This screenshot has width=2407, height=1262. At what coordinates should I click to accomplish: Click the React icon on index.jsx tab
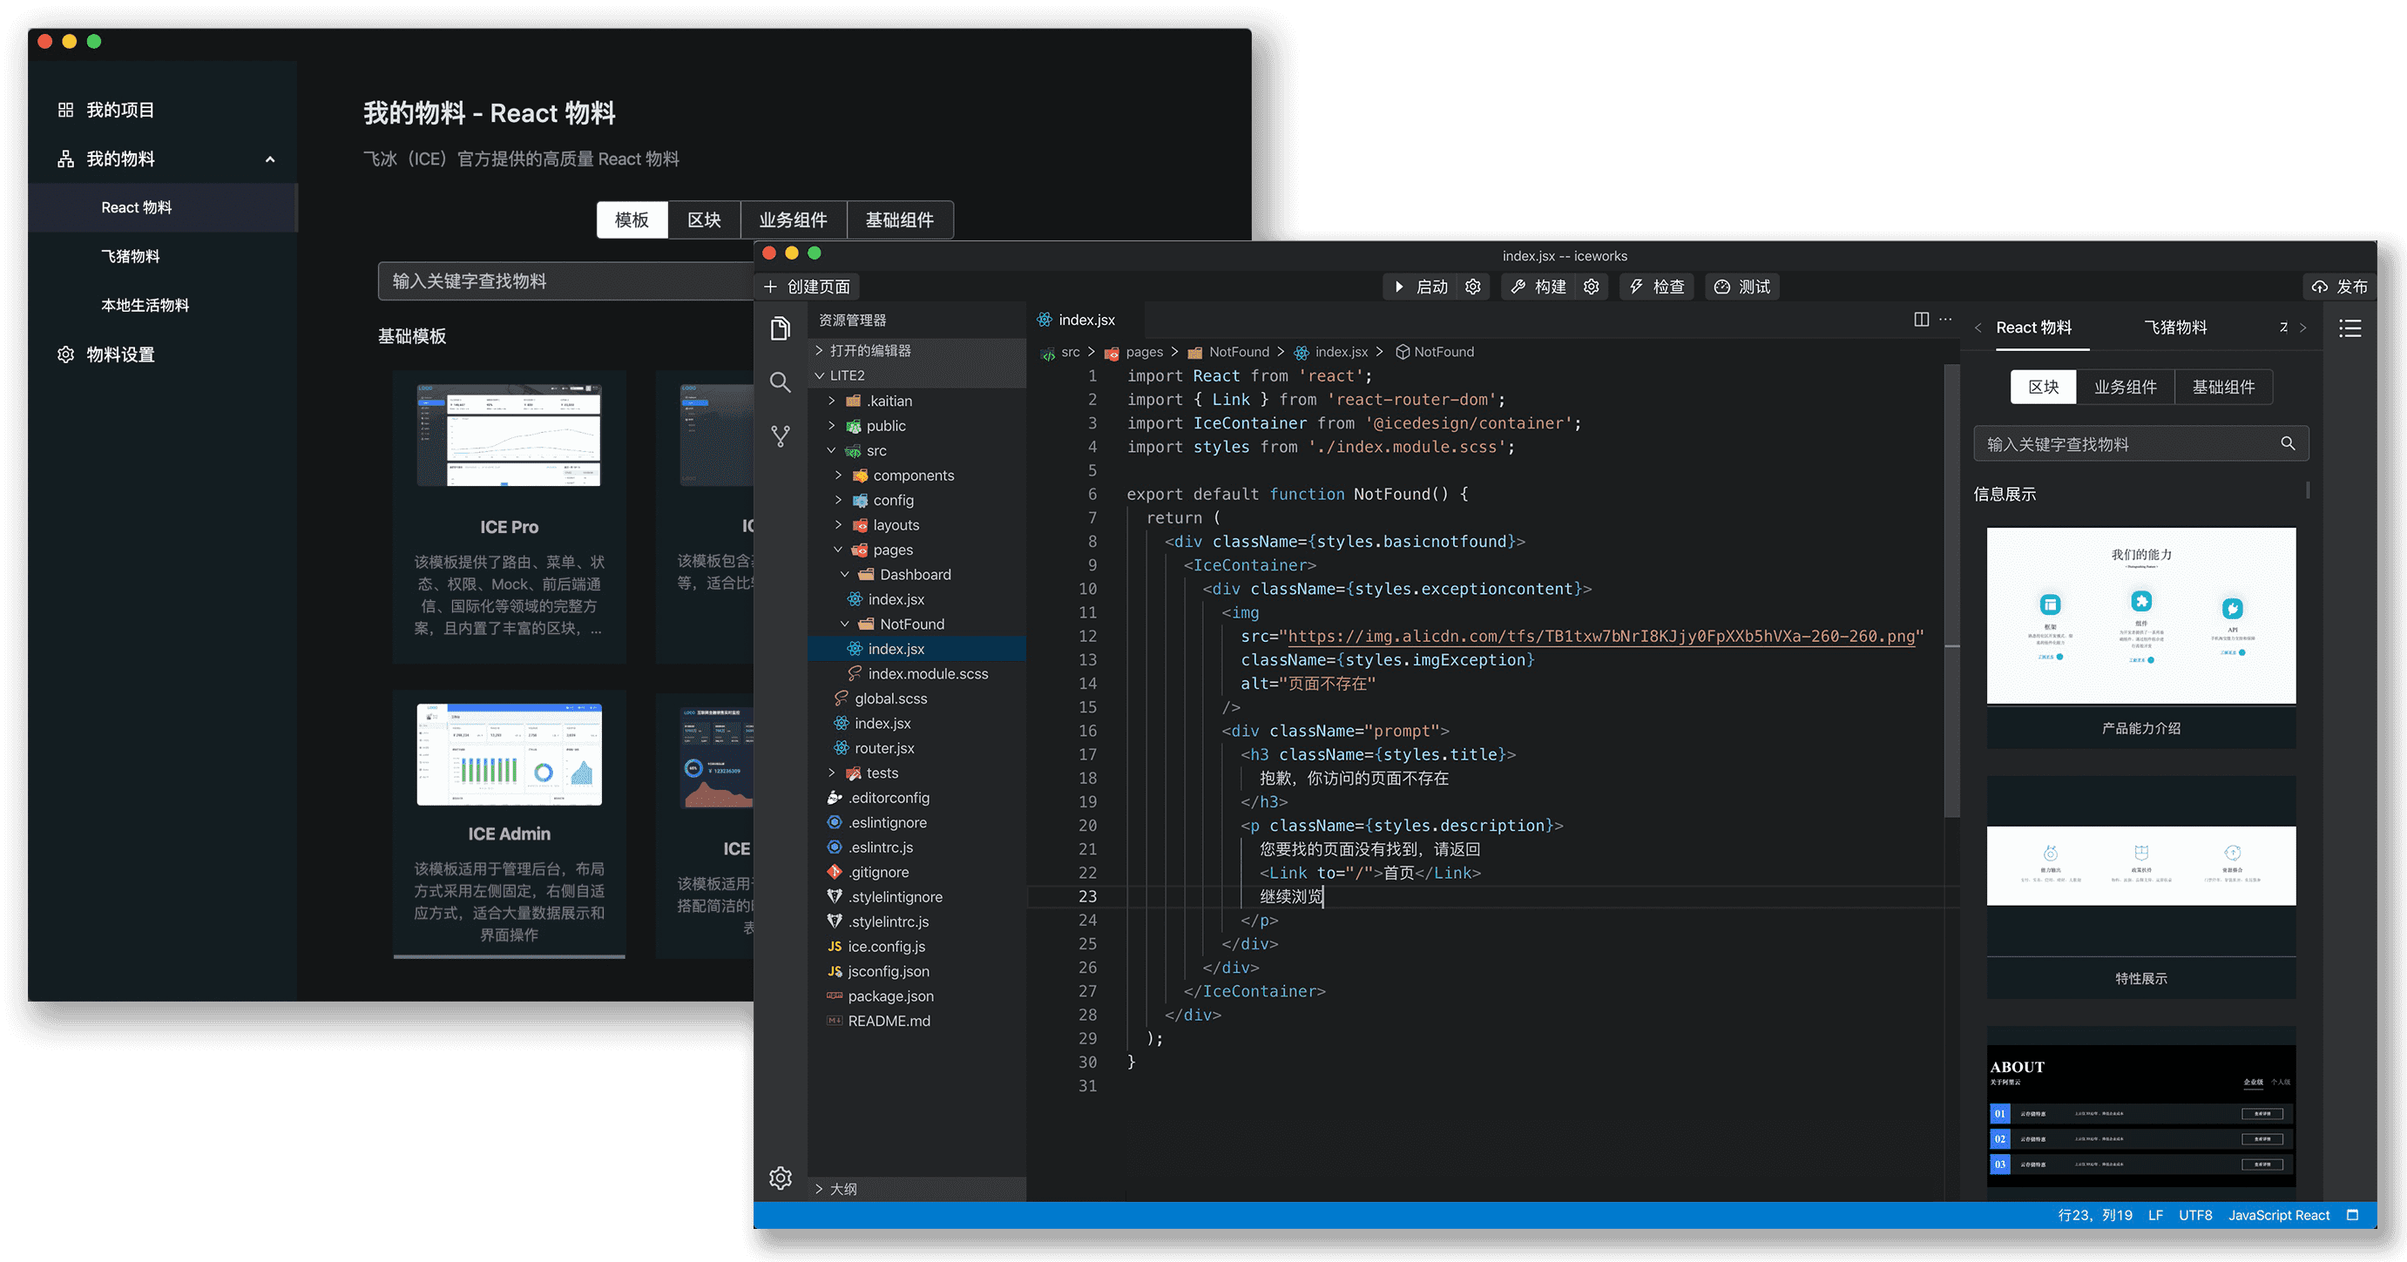(x=1045, y=320)
